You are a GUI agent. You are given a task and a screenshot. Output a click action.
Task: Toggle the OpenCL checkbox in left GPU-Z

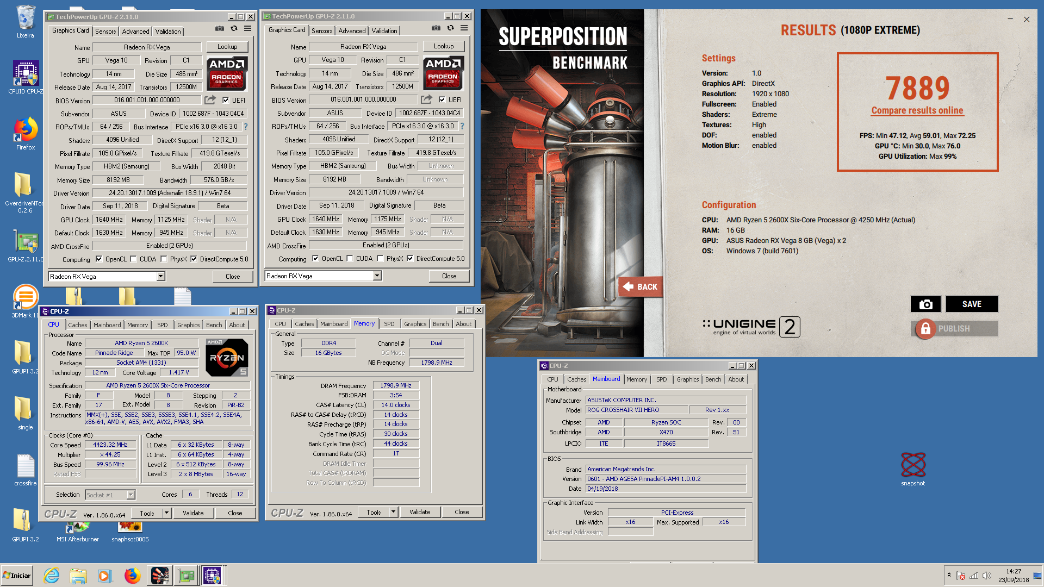(x=99, y=259)
